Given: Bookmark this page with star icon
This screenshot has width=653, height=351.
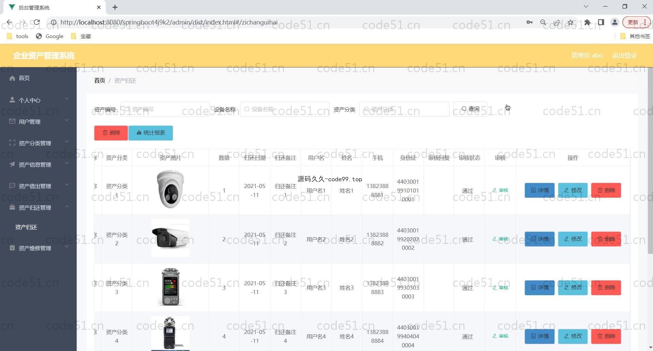Looking at the screenshot, I should [571, 22].
